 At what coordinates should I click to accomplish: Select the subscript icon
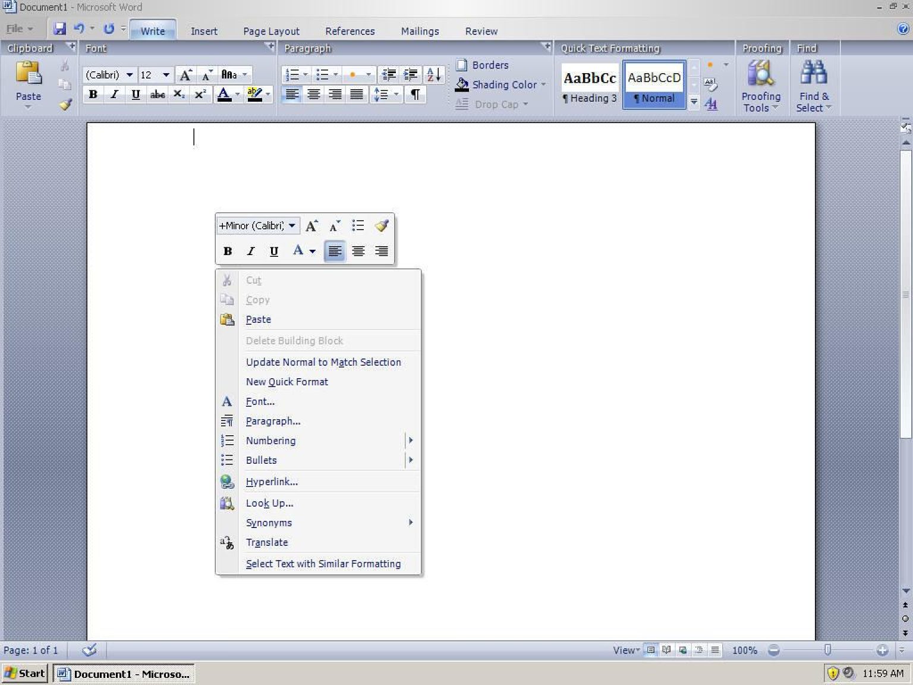(x=179, y=94)
